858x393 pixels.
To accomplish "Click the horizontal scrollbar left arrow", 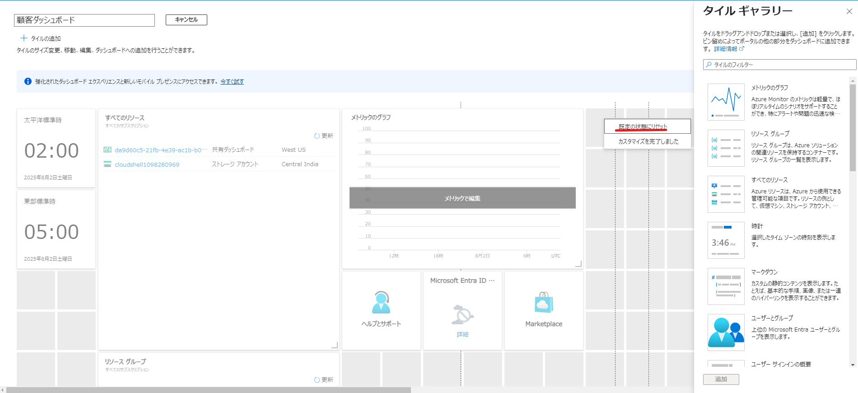I will (x=3, y=390).
